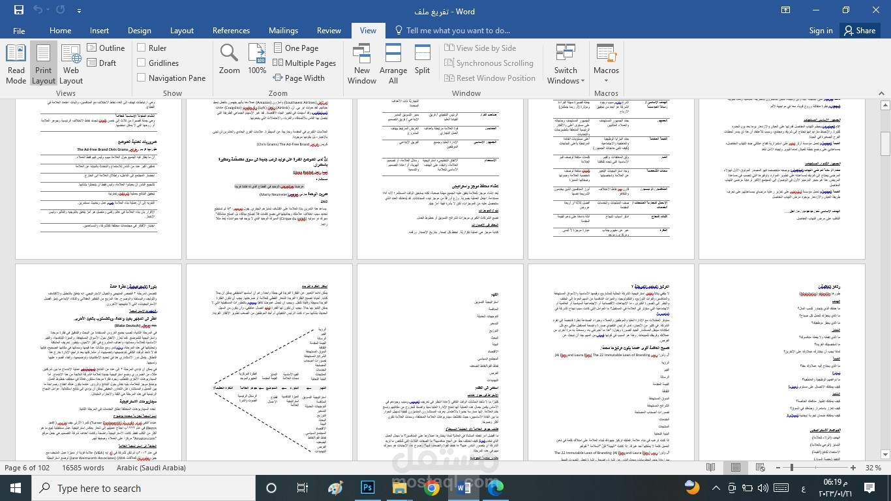The width and height of the screenshot is (891, 501).
Task: Click View Side by Side
Action: (480, 48)
